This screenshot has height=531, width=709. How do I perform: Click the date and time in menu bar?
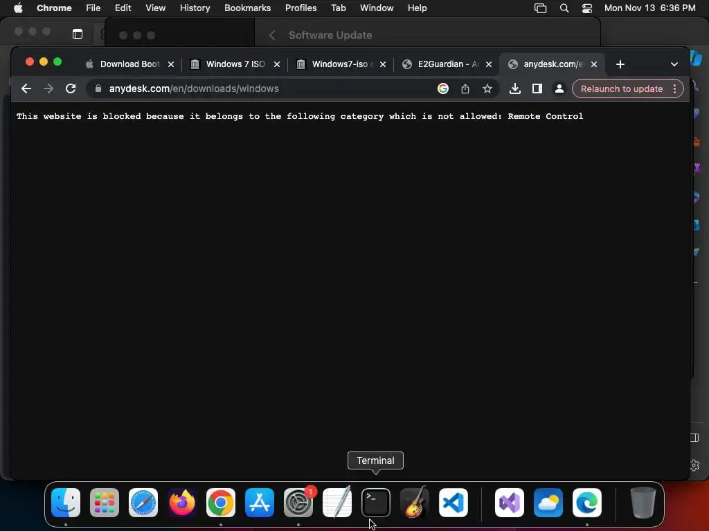point(649,8)
